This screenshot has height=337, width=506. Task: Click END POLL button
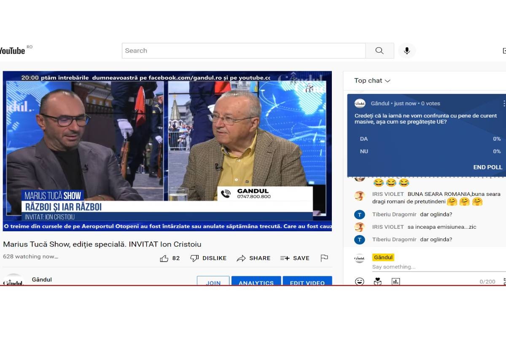488,167
